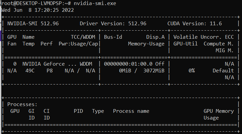Click the Processes: section label
The height and width of the screenshot is (134, 242).
(22, 104)
